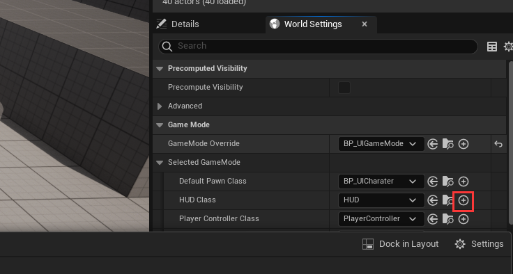This screenshot has height=274, width=513.
Task: Browse to Player Controller Class asset
Action: point(448,219)
